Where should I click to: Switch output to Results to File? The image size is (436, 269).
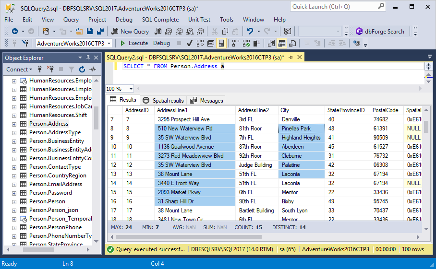[292, 43]
